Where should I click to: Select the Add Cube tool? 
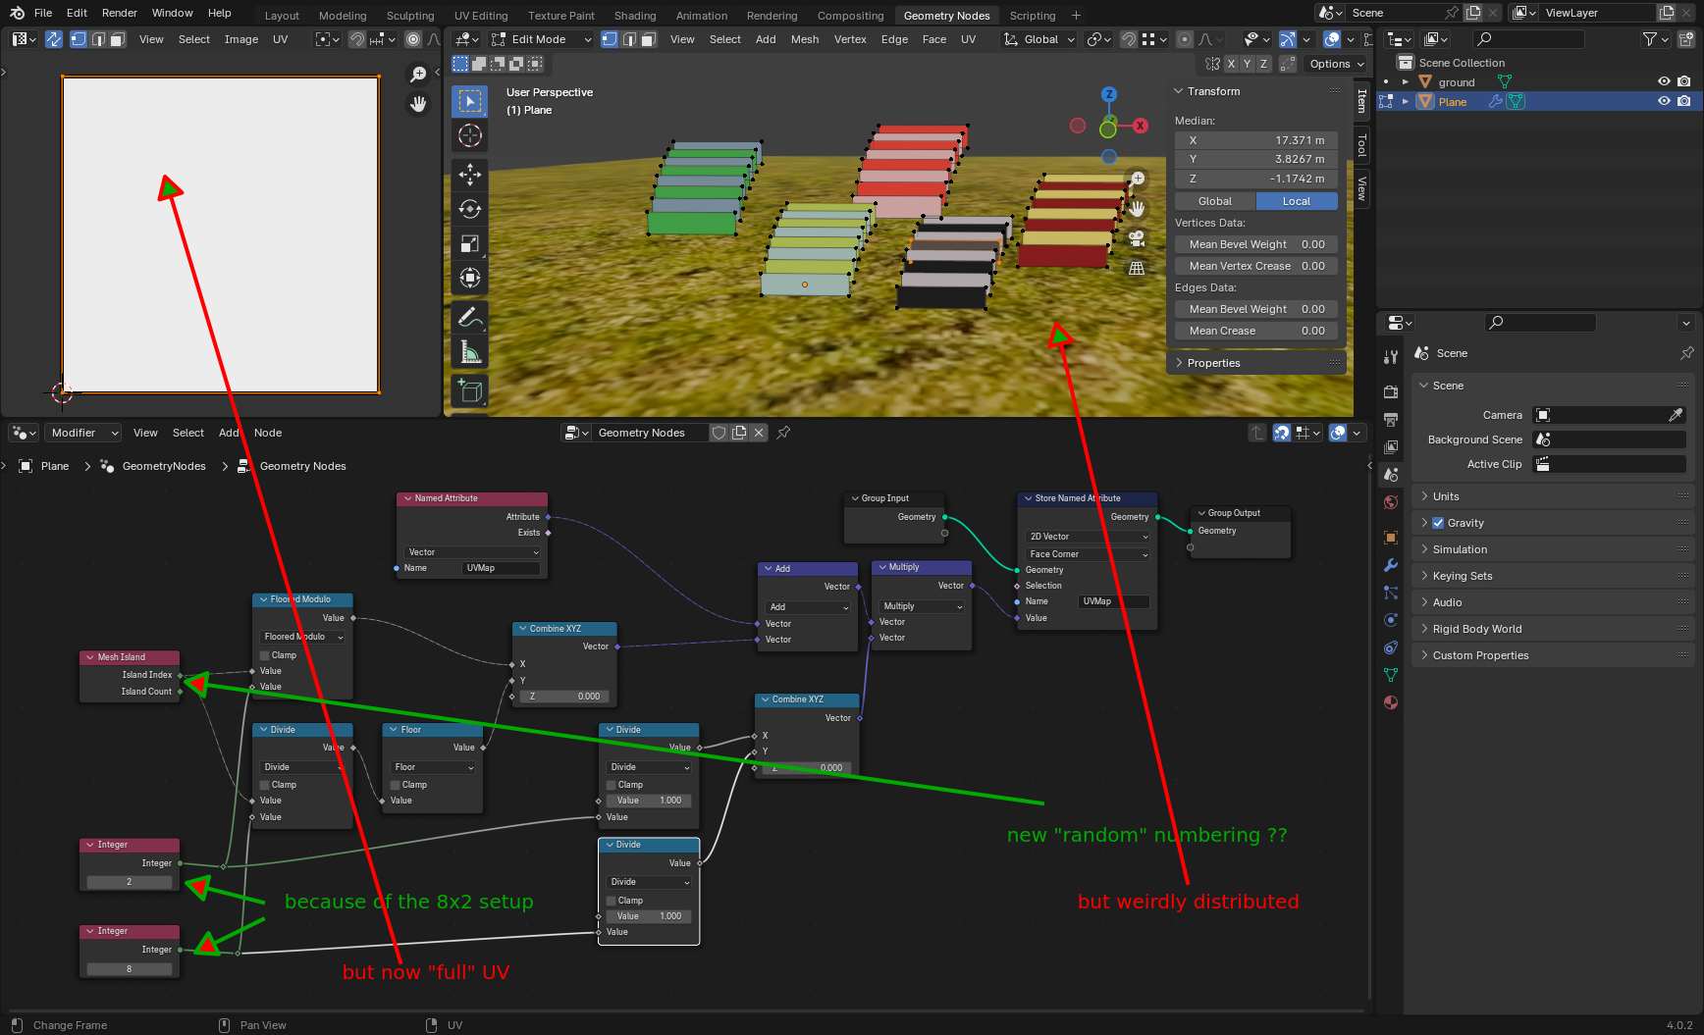point(470,390)
